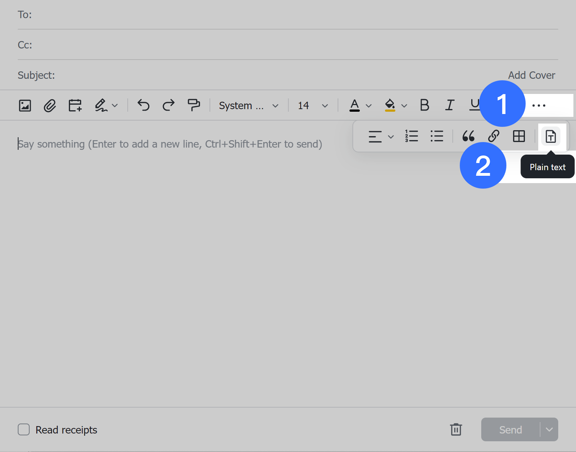Open the three-dot more options menu
576x452 pixels.
pos(539,105)
